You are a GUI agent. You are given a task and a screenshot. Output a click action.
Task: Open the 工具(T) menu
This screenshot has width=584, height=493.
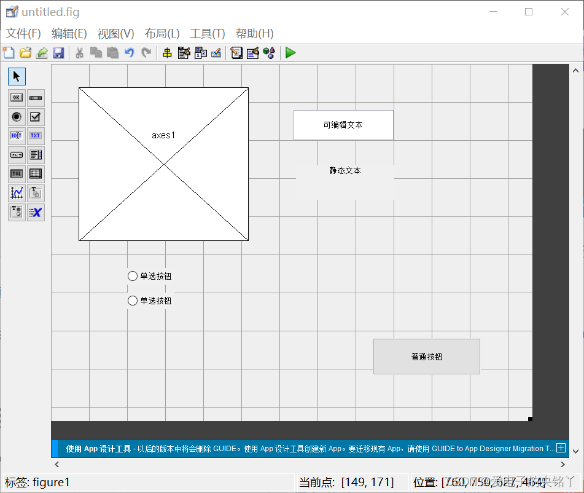coord(208,34)
